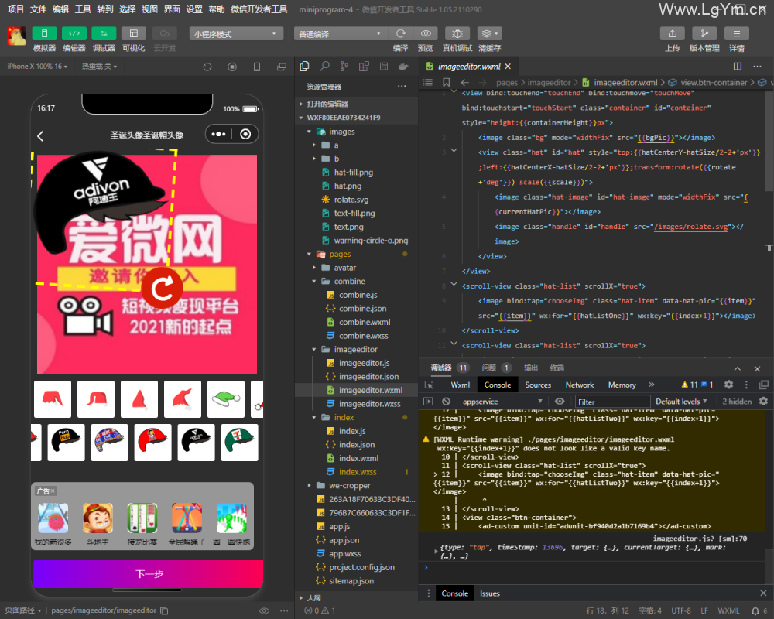Screen dimensions: 774x619
Task: Toggle console live expression eye
Action: (x=560, y=402)
